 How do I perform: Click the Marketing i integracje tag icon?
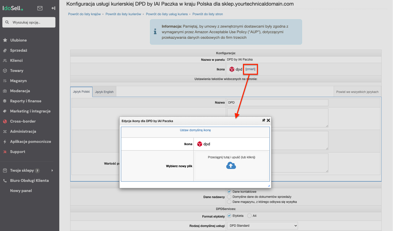point(5,111)
